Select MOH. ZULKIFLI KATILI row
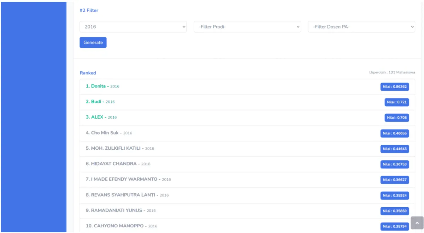424x233 pixels. [247, 149]
